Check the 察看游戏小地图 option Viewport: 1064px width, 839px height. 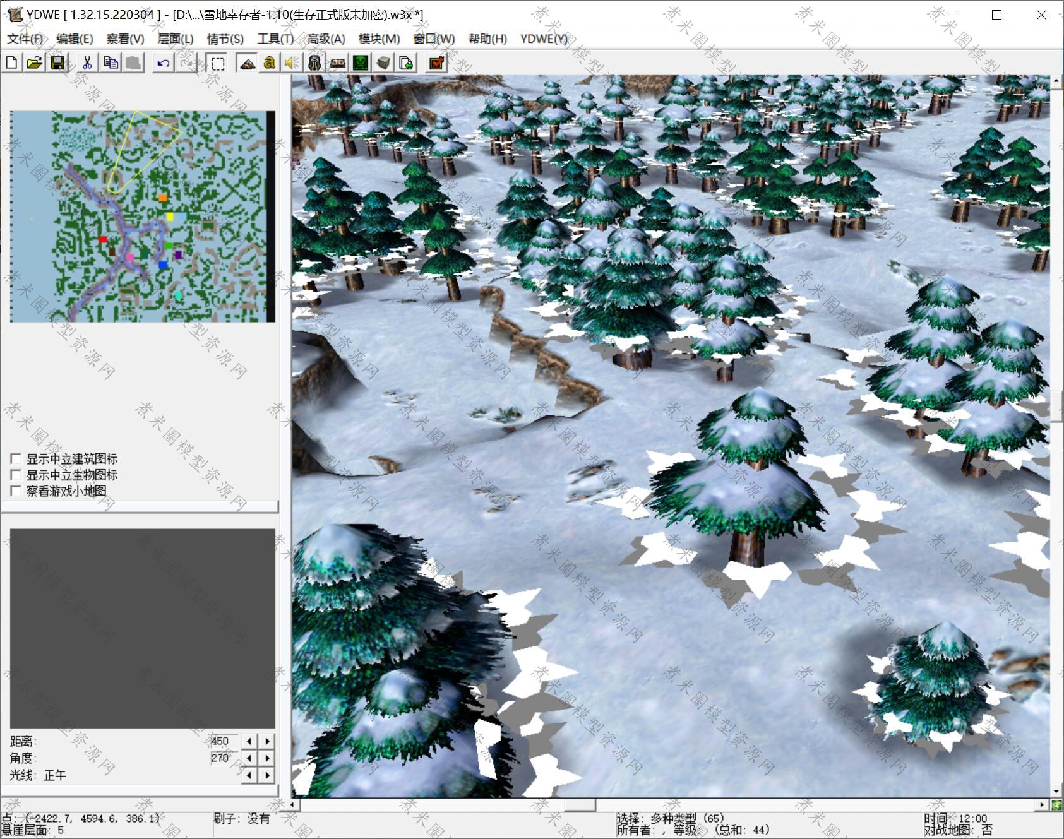pyautogui.click(x=16, y=491)
